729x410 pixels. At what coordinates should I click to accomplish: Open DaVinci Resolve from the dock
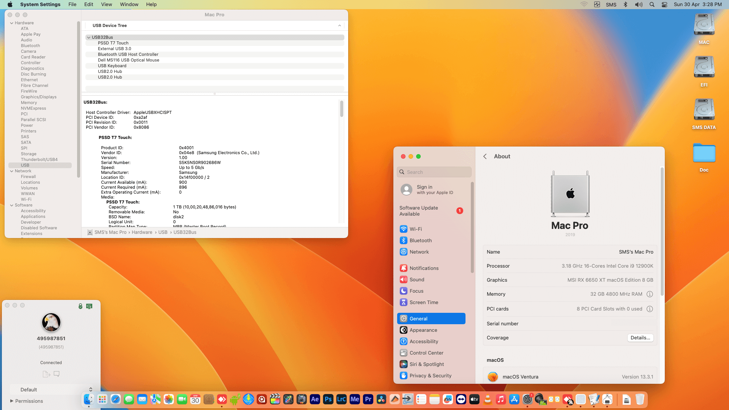coord(381,399)
